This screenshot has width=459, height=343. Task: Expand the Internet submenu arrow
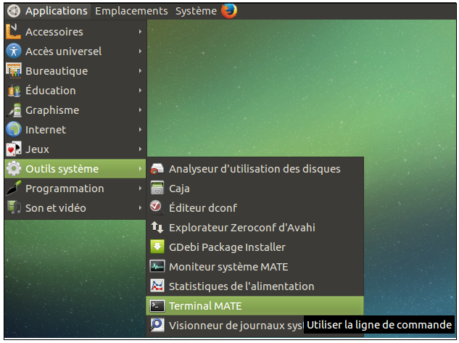tap(141, 129)
